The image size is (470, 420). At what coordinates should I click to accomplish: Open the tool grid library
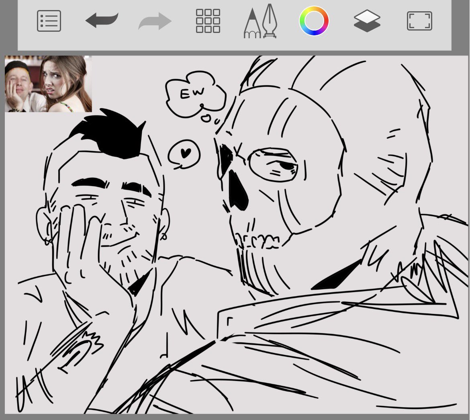point(208,21)
